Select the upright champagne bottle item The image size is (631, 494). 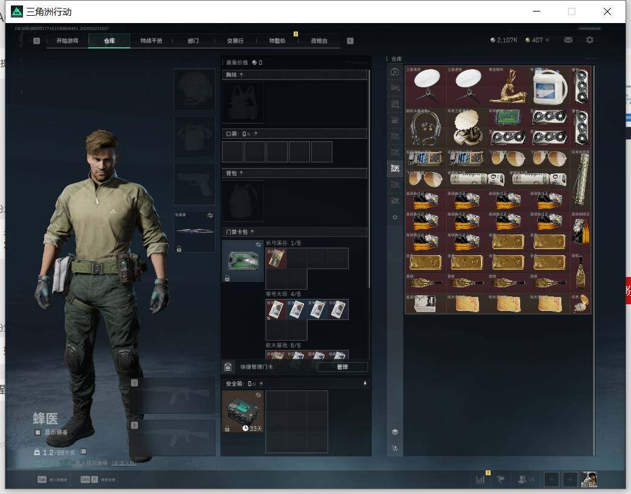coord(581,272)
